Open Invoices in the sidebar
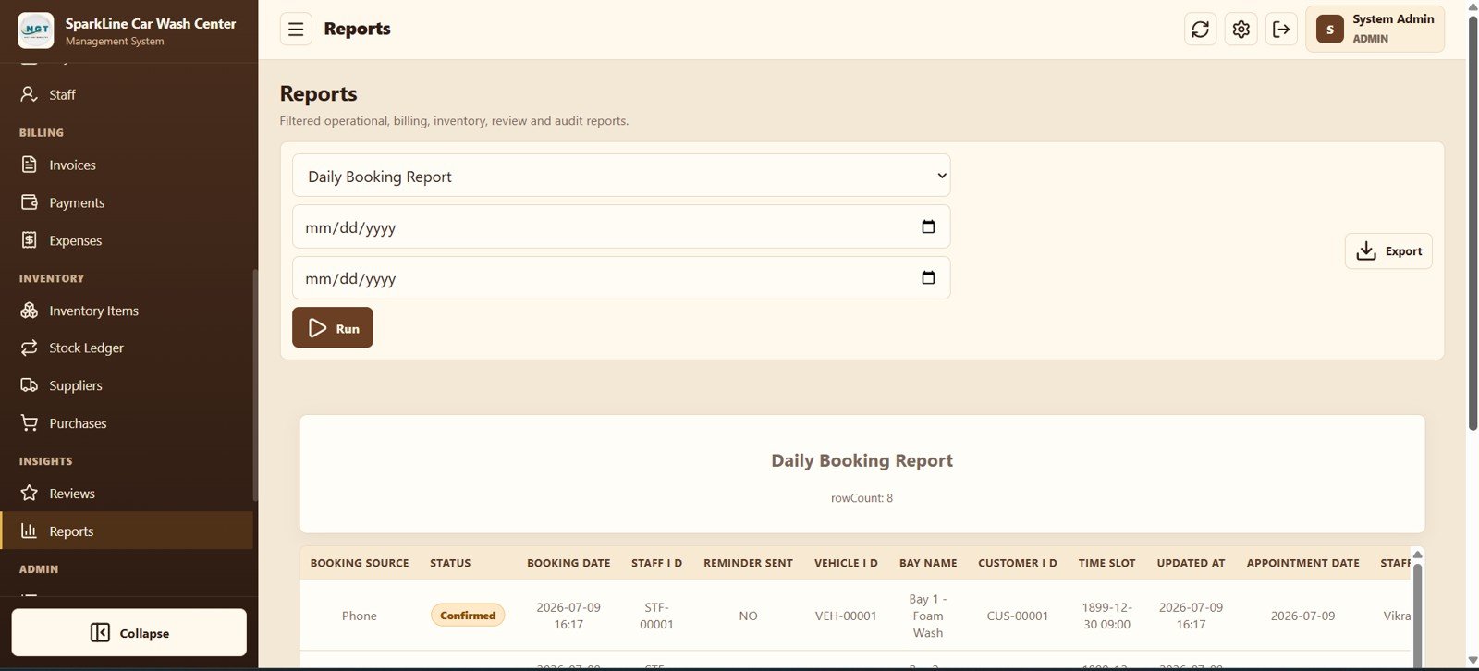 (127, 165)
